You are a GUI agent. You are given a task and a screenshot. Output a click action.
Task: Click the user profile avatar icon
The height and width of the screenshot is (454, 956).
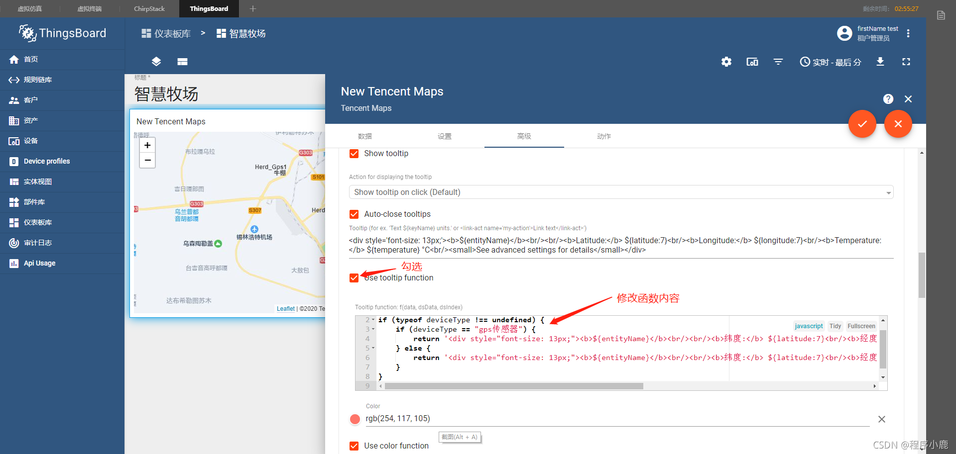pyautogui.click(x=844, y=33)
